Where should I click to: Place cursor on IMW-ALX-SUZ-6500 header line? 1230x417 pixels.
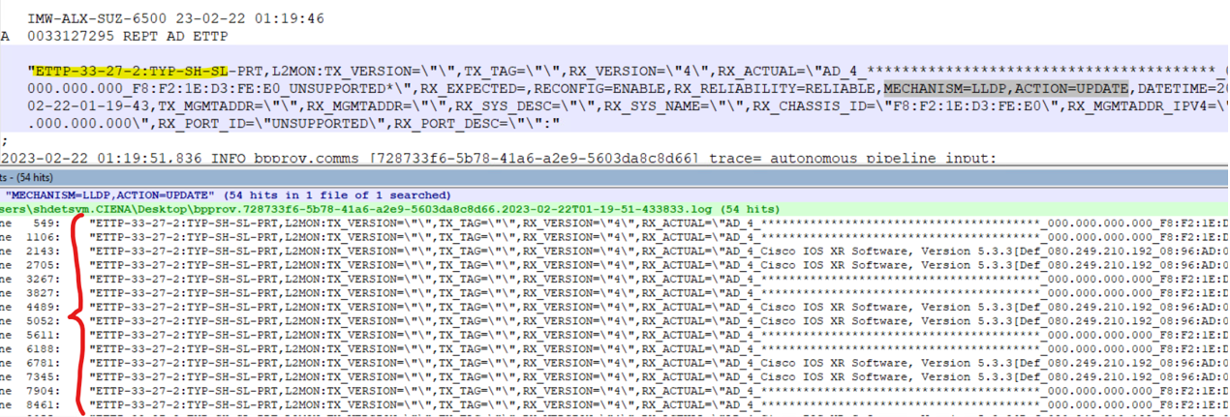tap(175, 18)
